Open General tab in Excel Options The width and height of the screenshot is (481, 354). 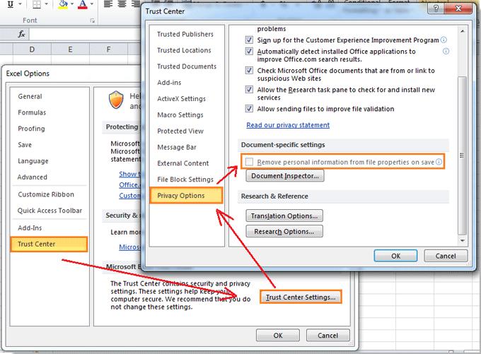coord(30,96)
